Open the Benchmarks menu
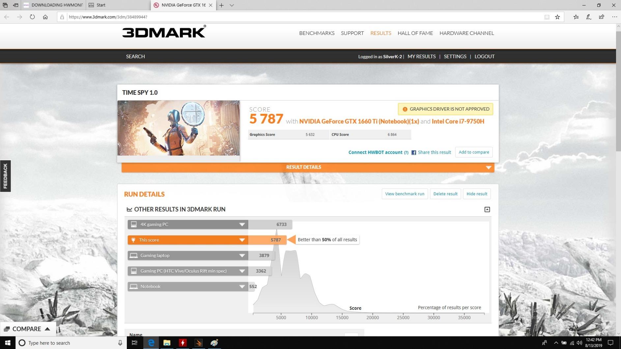The width and height of the screenshot is (621, 349). 317,33
